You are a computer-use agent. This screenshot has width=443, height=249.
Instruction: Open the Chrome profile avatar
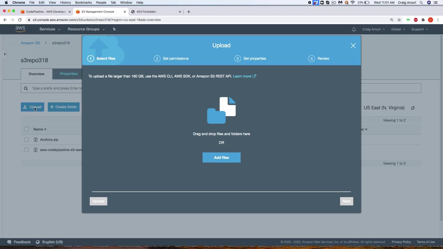(431, 20)
